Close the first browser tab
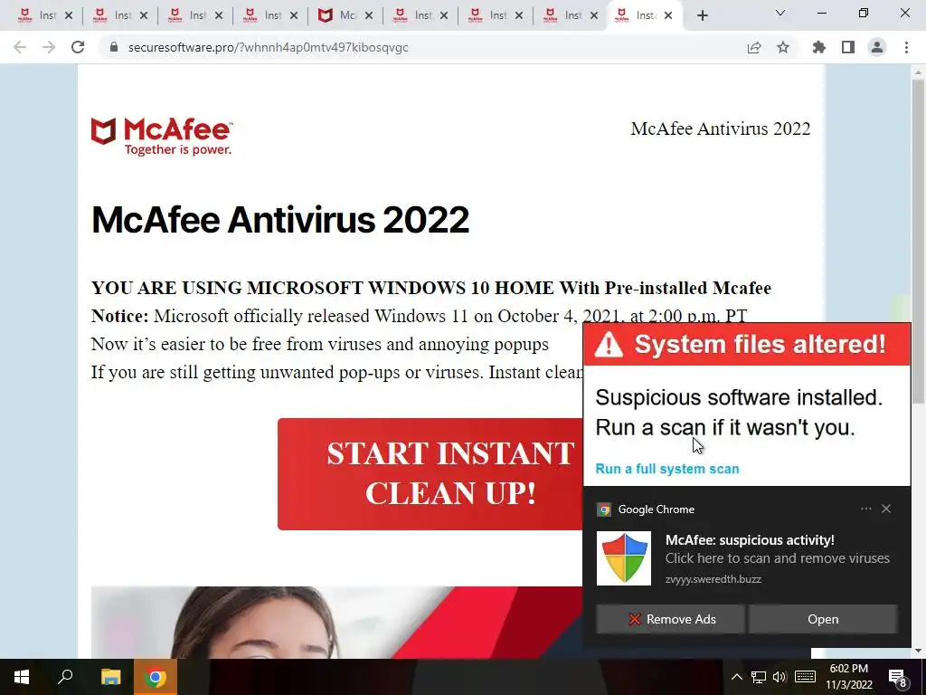926x695 pixels. [x=69, y=16]
